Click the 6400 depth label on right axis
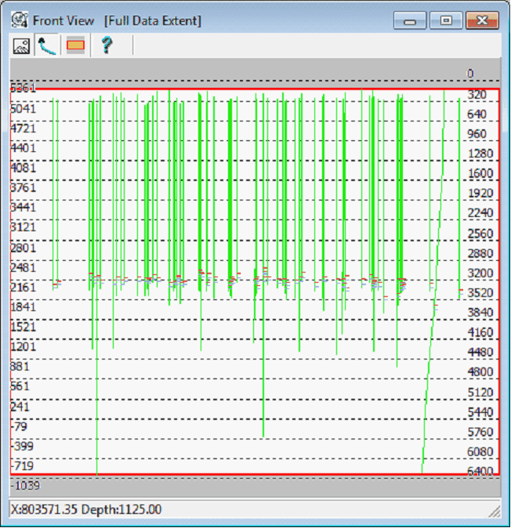The height and width of the screenshot is (528, 511). point(480,472)
